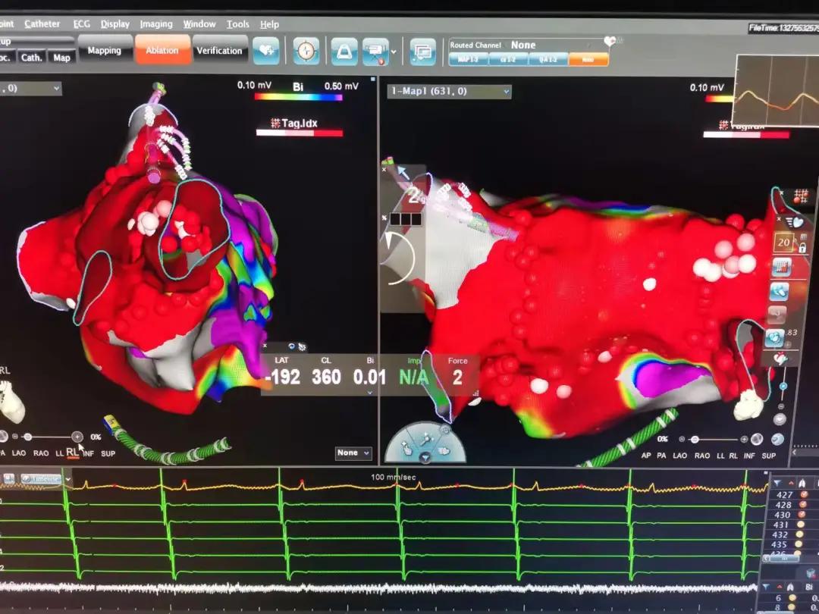Click the Bi voltage color bar
819x614 pixels.
(298, 97)
